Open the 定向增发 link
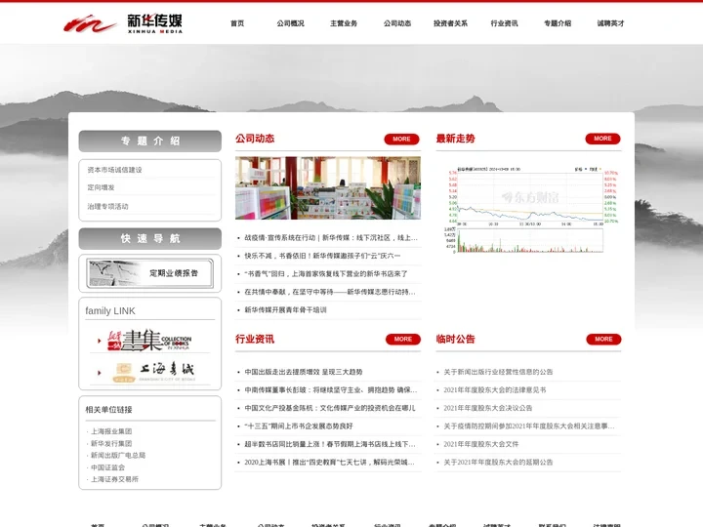The width and height of the screenshot is (703, 527). pos(101,187)
